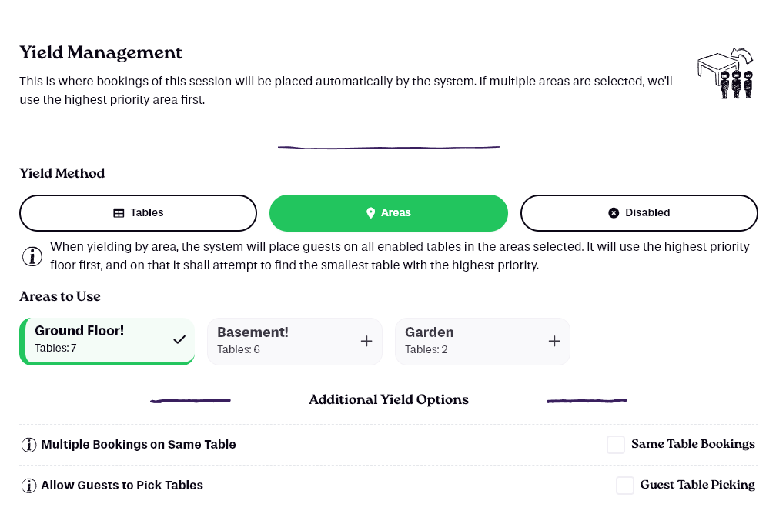Click the x-circle icon in Disabled button
The height and width of the screenshot is (524, 776).
(x=613, y=213)
